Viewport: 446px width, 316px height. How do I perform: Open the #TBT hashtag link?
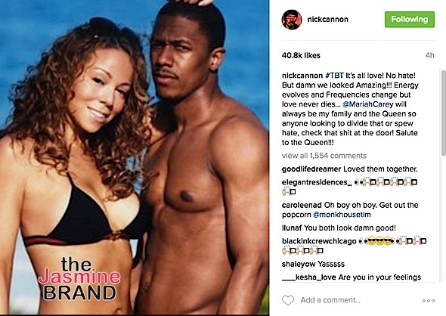coord(334,76)
